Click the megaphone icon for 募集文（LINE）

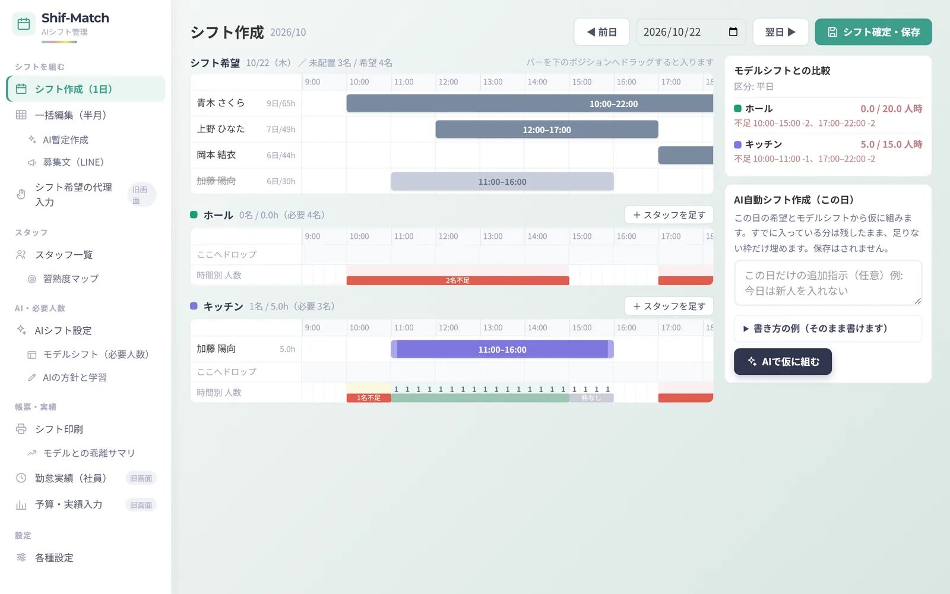click(32, 162)
